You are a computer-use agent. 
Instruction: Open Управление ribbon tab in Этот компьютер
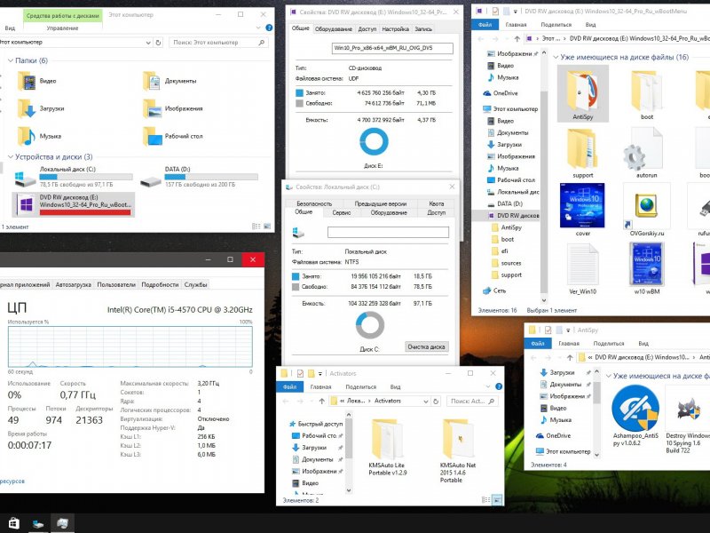(x=62, y=28)
